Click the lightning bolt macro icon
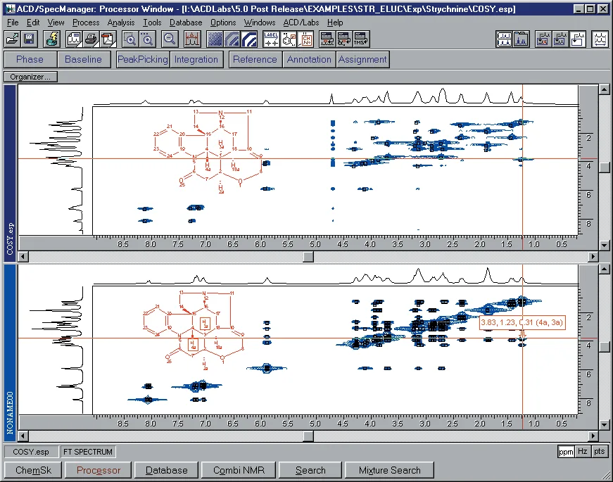The height and width of the screenshot is (482, 613). pos(51,39)
